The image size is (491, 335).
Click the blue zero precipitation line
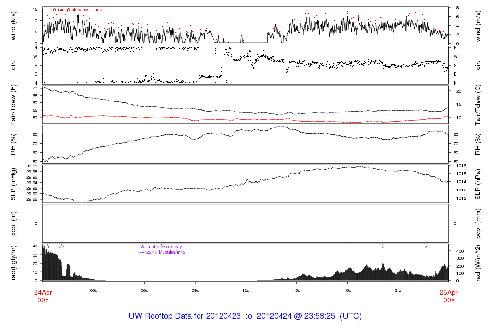point(245,223)
